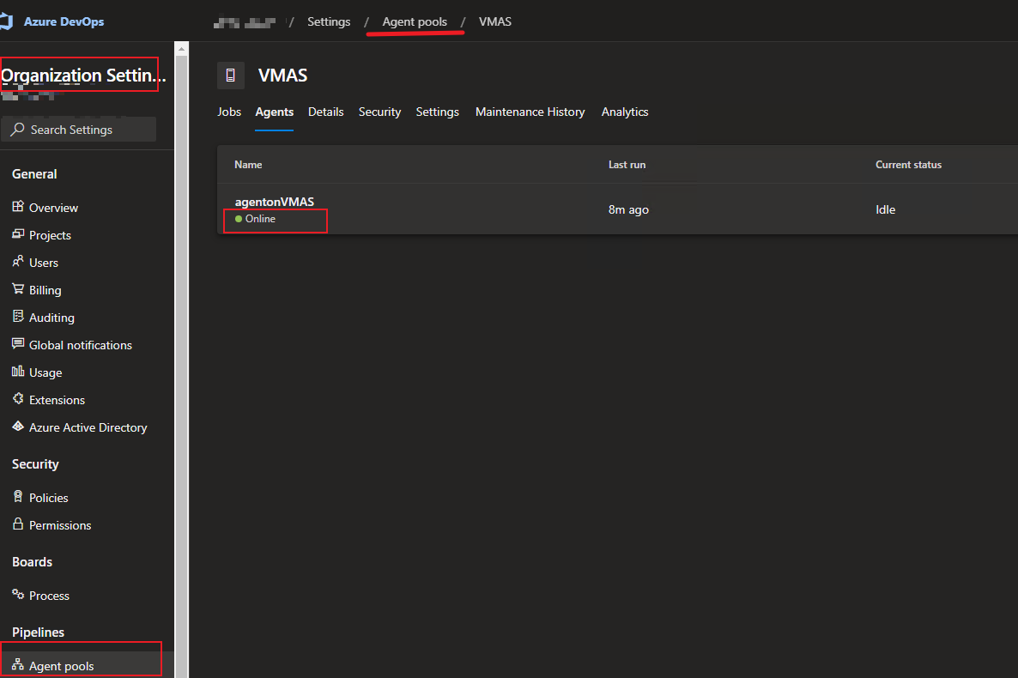Screen dimensions: 1018x678
Task: Open Global notifications settings
Action: click(81, 345)
